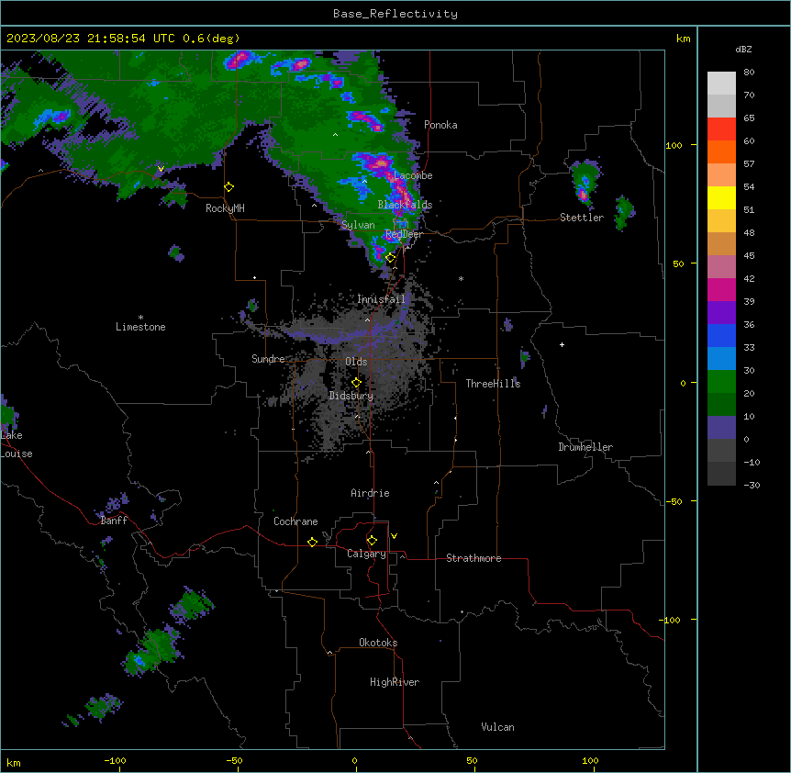This screenshot has width=791, height=773.
Task: Click the 80 value on the dBZ legend
Action: [x=749, y=73]
